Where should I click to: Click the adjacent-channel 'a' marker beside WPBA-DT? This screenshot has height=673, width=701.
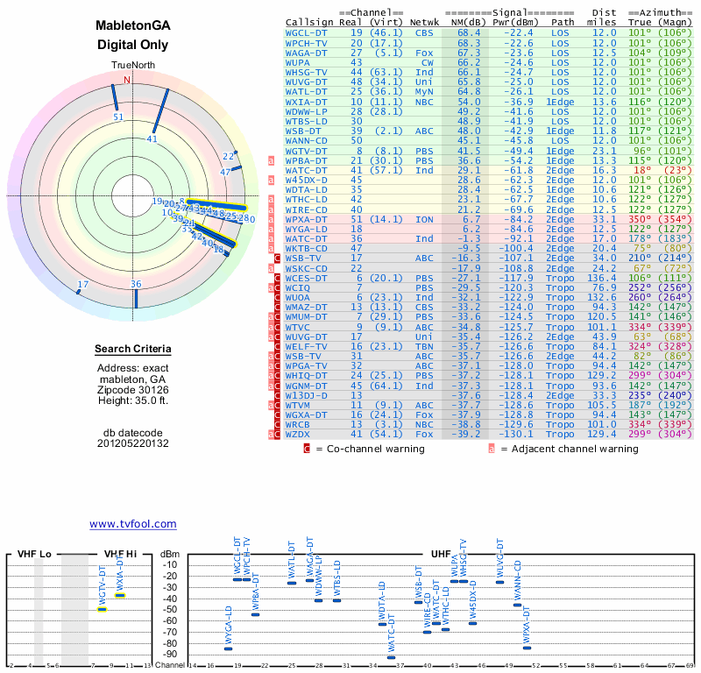[271, 161]
